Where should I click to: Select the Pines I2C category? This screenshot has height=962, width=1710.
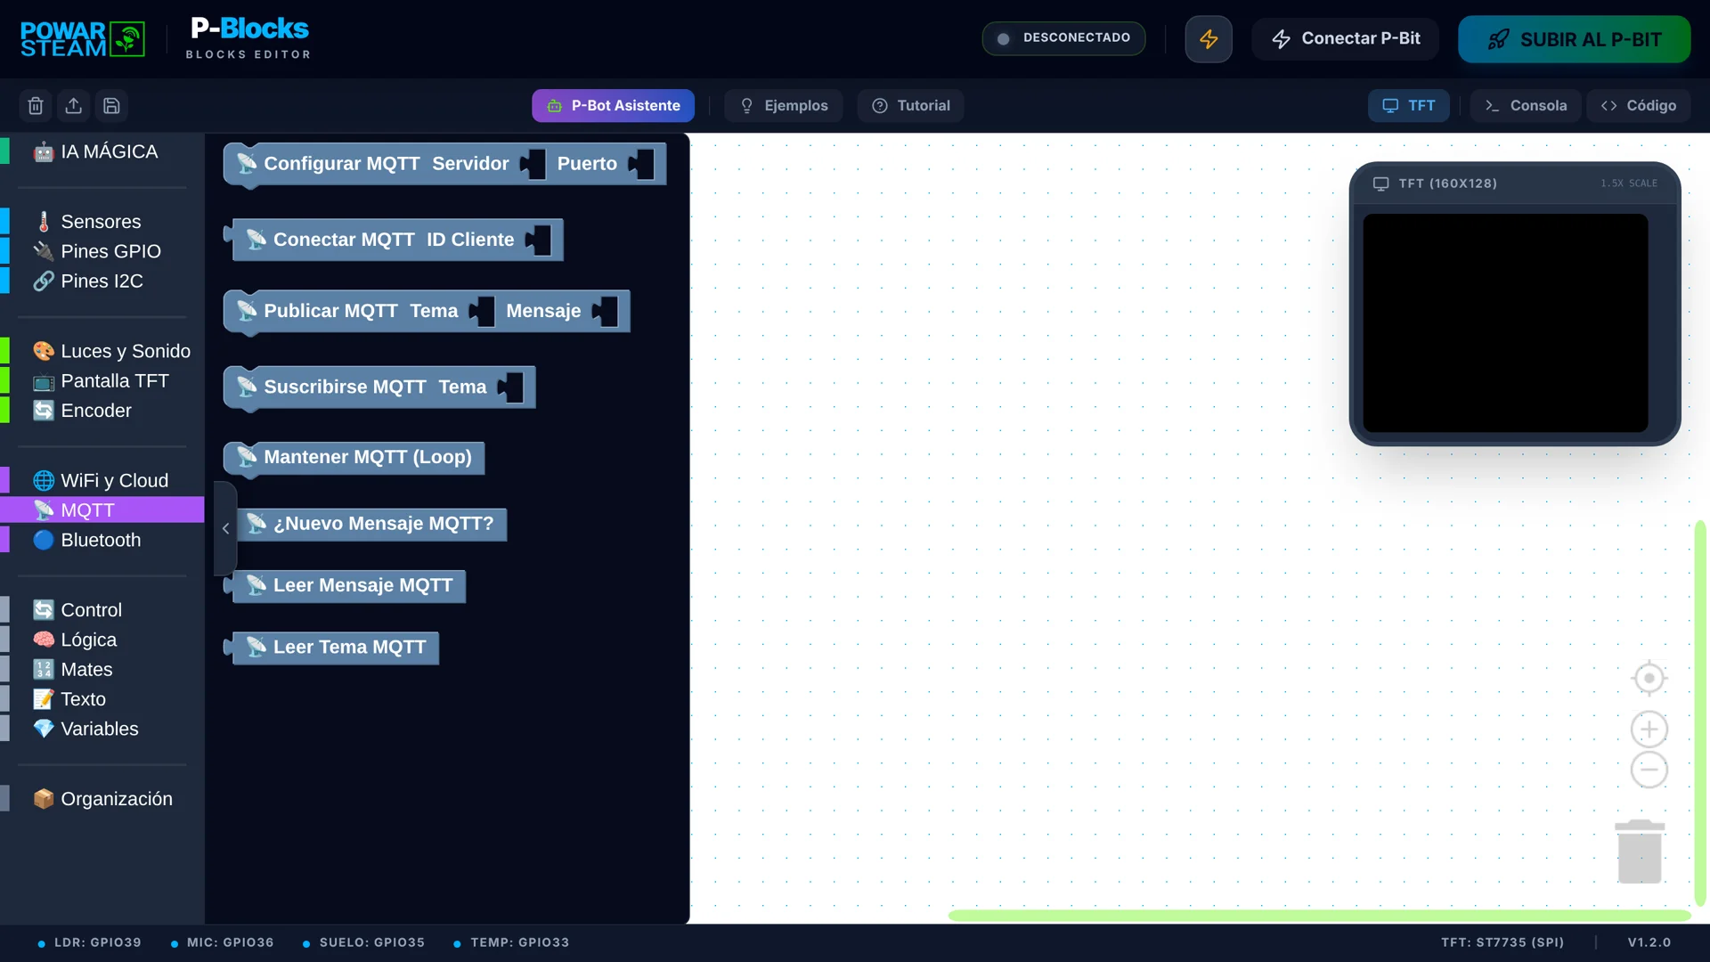tap(102, 281)
